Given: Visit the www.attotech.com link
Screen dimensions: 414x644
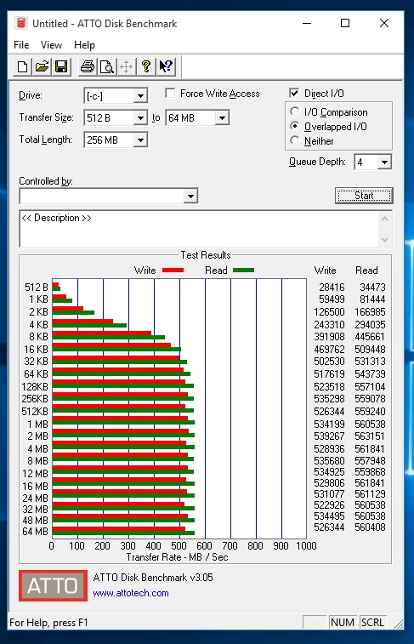Looking at the screenshot, I should coord(131,593).
